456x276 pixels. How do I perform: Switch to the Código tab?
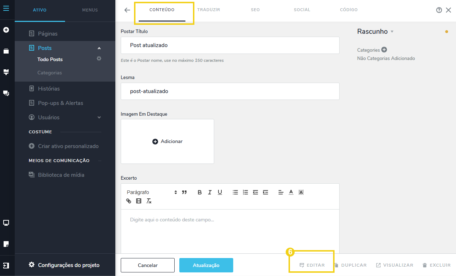click(349, 10)
